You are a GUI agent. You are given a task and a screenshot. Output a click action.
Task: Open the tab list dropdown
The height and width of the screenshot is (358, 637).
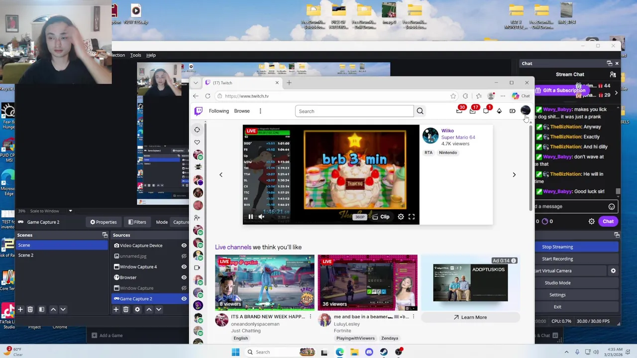tap(196, 83)
